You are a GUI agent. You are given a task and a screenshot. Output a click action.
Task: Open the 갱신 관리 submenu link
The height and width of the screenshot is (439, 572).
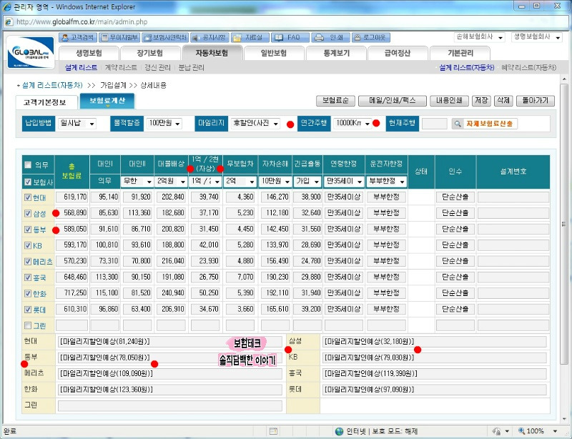click(x=157, y=67)
